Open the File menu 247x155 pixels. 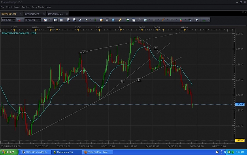pos(2,7)
